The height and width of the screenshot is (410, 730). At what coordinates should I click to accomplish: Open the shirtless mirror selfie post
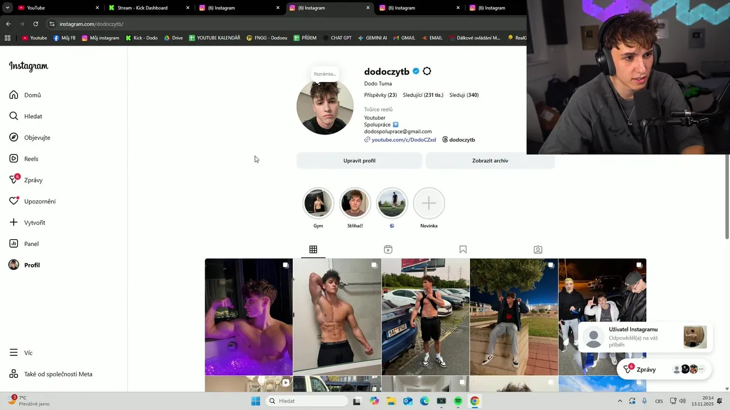tap(337, 317)
